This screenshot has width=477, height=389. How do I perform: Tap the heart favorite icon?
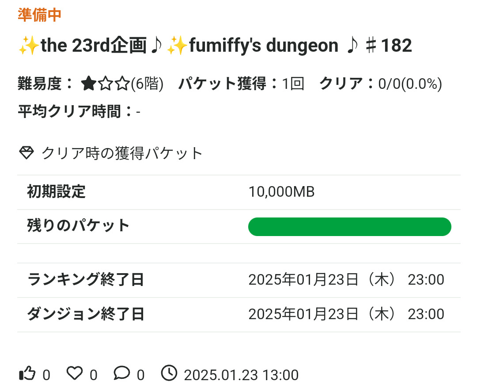point(75,374)
